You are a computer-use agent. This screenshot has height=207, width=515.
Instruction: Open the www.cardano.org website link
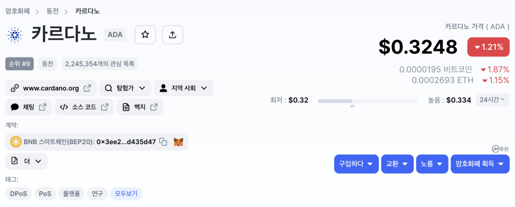pos(51,88)
